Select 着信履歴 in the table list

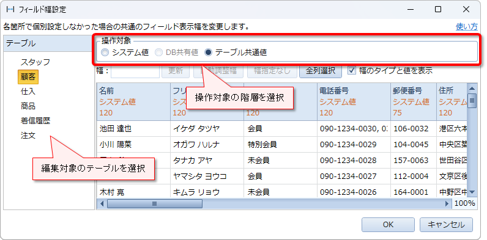click(x=35, y=121)
